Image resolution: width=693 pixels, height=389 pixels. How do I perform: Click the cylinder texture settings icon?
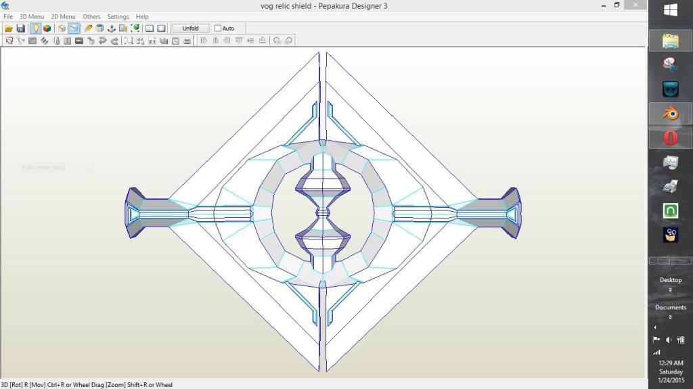100,28
